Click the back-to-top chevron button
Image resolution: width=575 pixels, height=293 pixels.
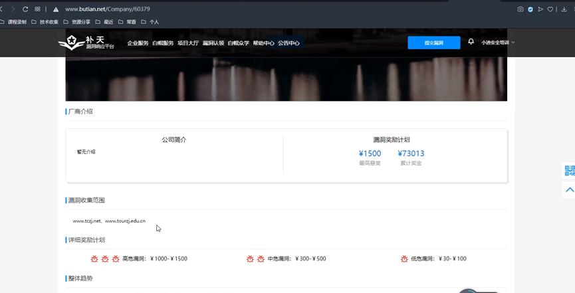tap(570, 189)
